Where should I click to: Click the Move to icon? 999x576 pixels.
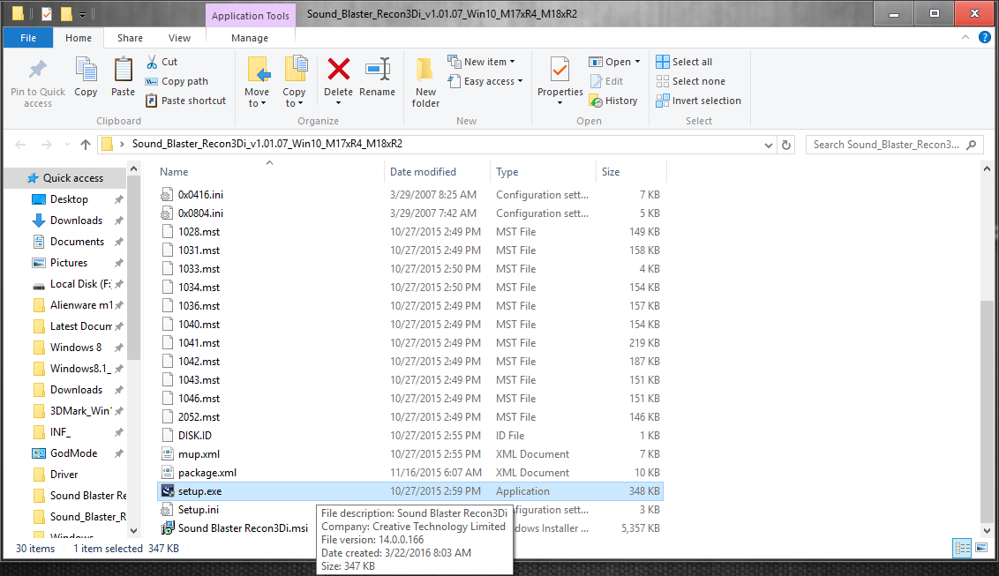click(x=258, y=70)
